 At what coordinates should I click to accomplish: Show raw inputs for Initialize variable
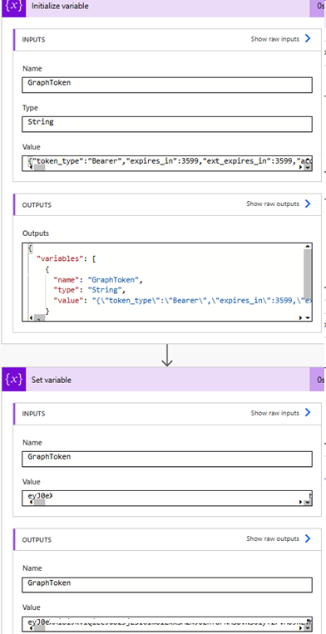[x=281, y=39]
